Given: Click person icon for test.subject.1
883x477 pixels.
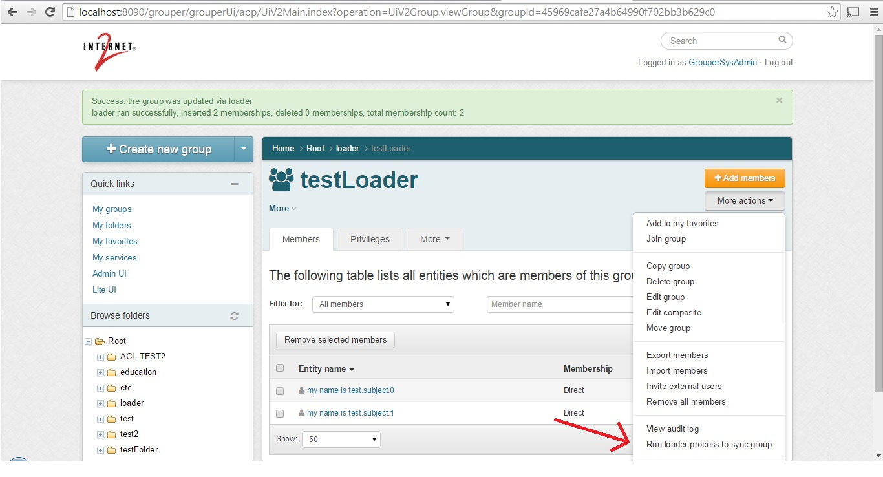Looking at the screenshot, I should [x=301, y=413].
